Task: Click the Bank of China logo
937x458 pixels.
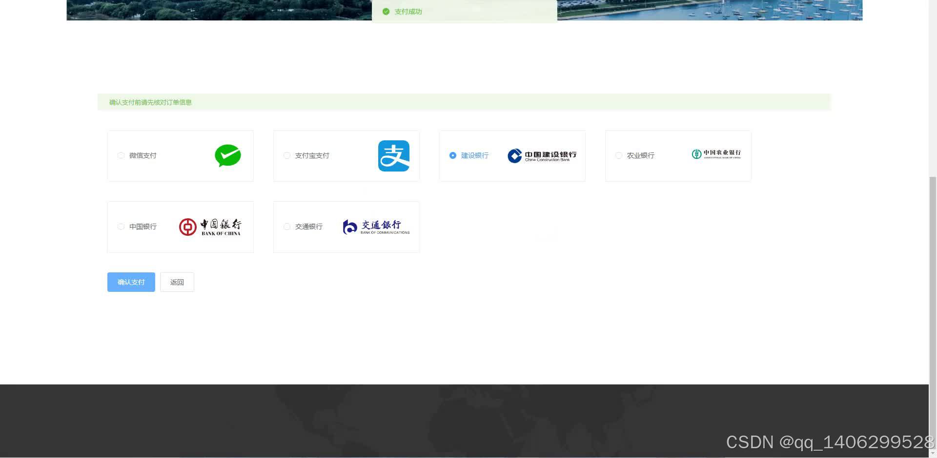Action: (x=210, y=227)
